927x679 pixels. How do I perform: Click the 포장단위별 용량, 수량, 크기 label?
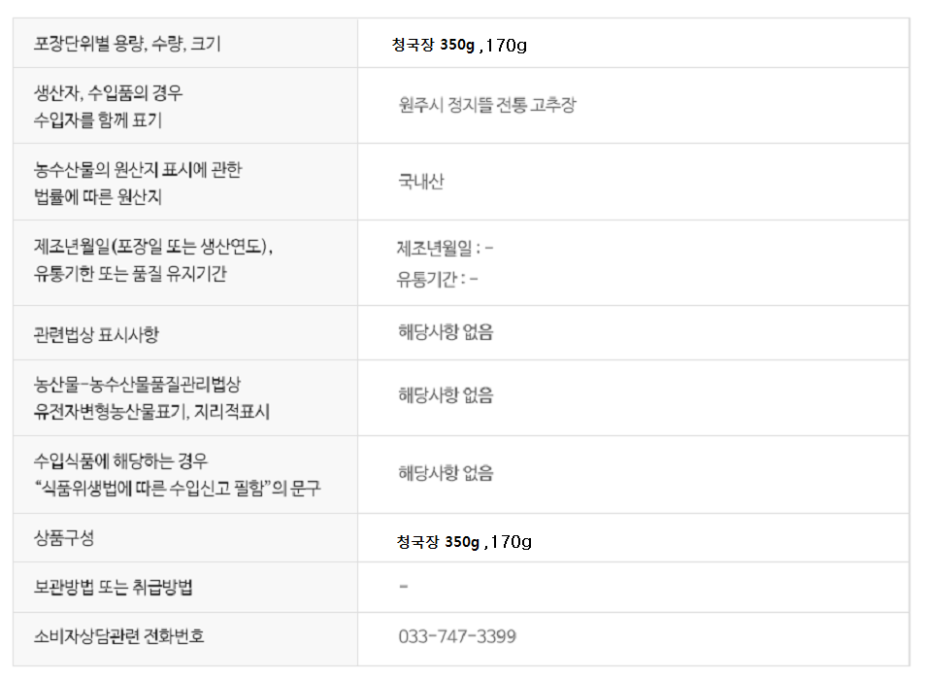127,44
